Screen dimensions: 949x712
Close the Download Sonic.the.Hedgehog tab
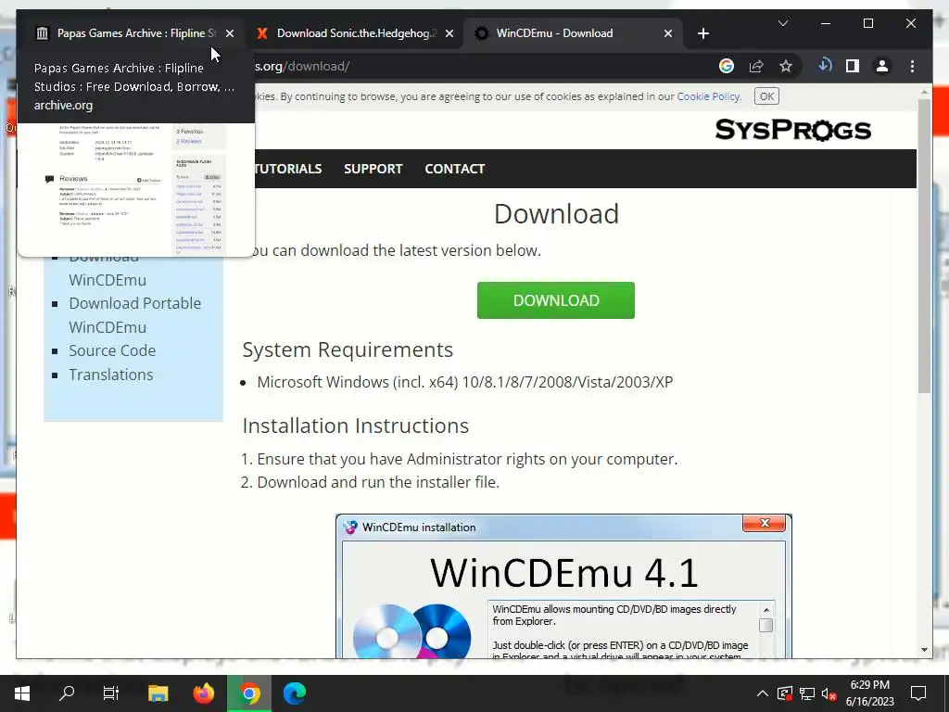pyautogui.click(x=449, y=34)
